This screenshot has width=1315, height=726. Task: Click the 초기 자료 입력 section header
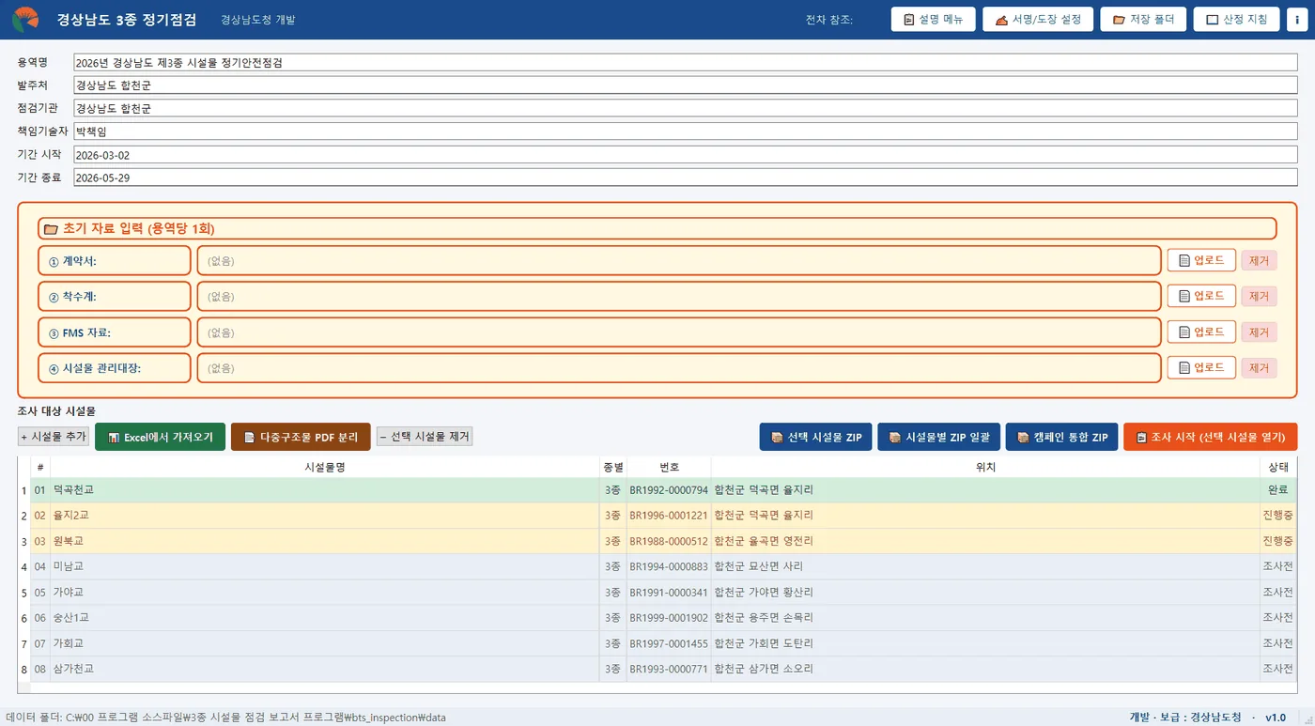coord(657,228)
